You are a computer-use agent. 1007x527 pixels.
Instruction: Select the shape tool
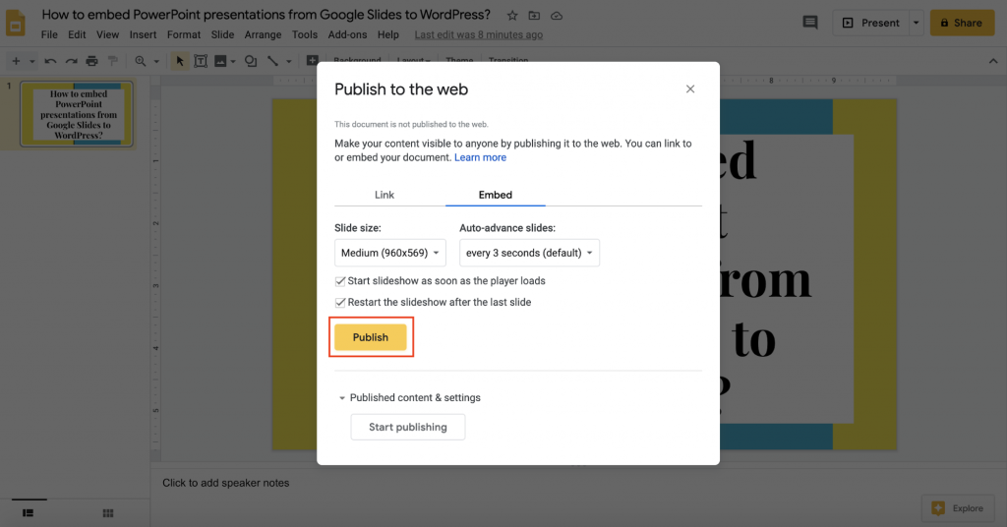(251, 61)
